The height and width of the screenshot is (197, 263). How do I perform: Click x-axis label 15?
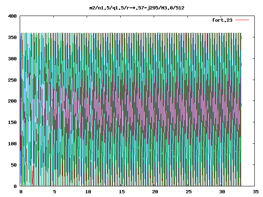pyautogui.click(x=122, y=192)
